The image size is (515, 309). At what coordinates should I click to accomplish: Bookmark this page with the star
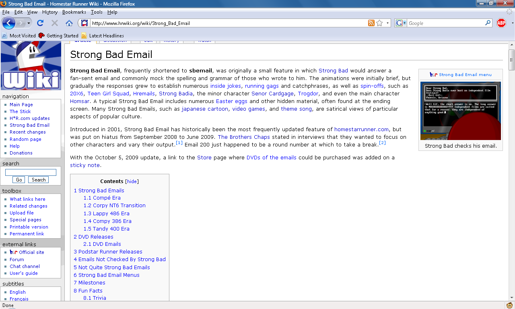(x=379, y=23)
